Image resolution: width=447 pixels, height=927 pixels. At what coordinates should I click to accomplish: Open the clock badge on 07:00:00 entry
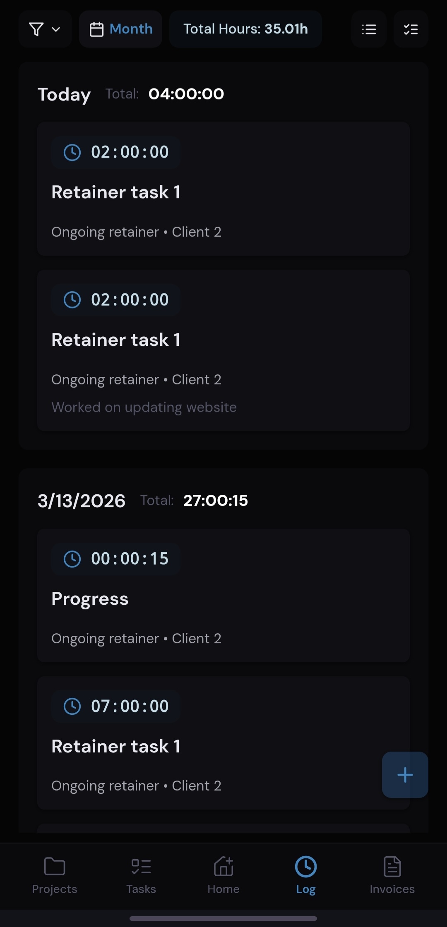coord(72,706)
